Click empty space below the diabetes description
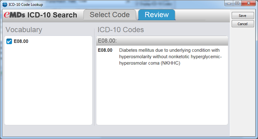Viewport: 258px width, 139px height. [162, 97]
